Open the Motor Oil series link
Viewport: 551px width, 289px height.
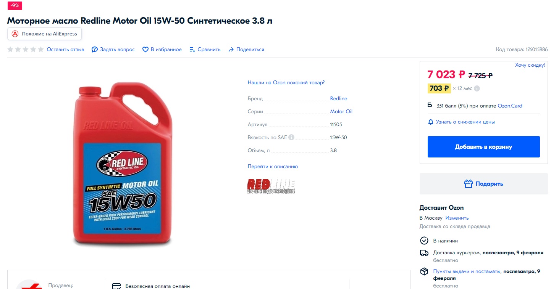coord(341,112)
